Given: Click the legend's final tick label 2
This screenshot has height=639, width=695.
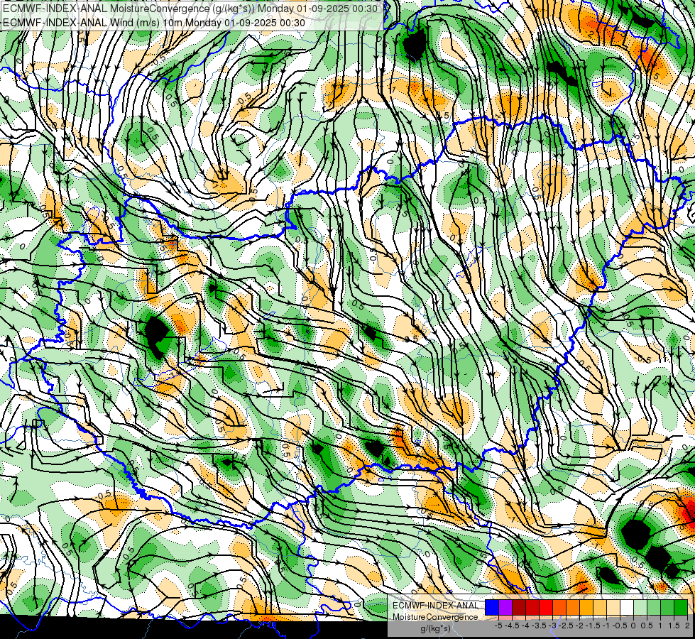Looking at the screenshot, I should click(x=687, y=626).
